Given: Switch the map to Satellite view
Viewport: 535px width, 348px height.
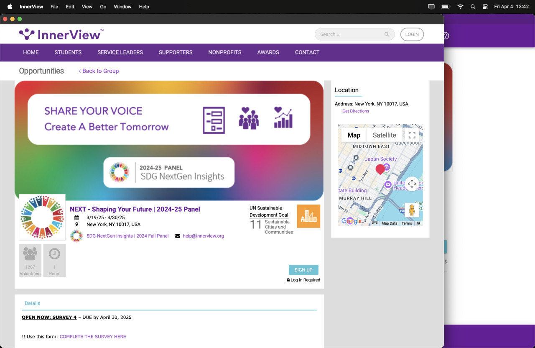Looking at the screenshot, I should click(x=385, y=135).
